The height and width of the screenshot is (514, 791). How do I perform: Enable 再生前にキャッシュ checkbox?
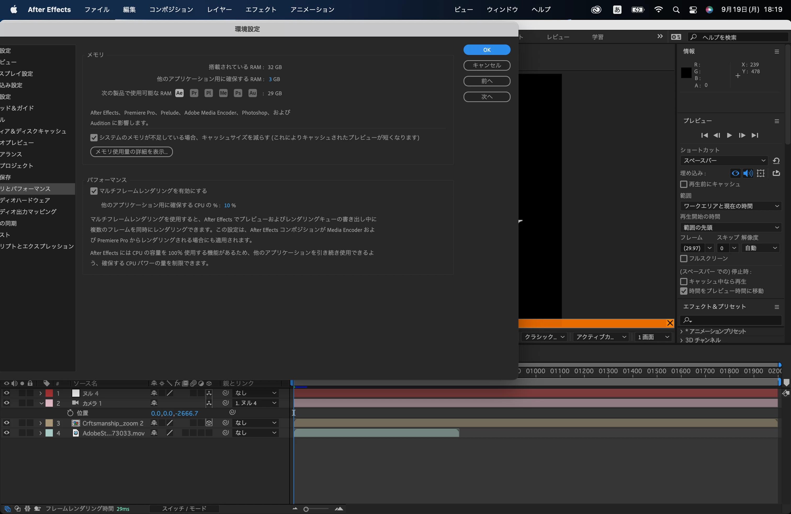[x=684, y=184]
